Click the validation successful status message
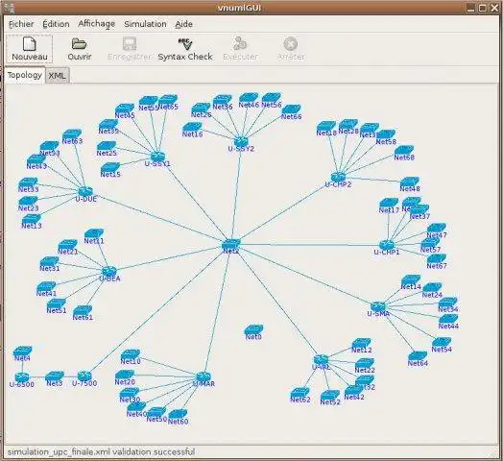503x461 pixels. pyautogui.click(x=101, y=452)
